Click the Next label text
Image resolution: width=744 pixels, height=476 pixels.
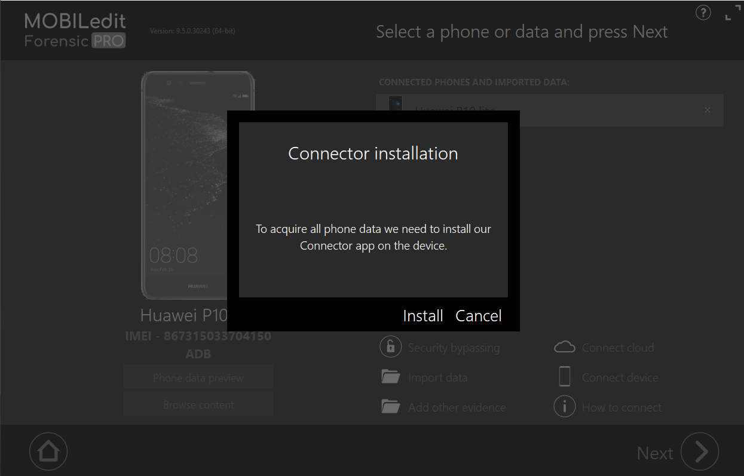point(655,453)
